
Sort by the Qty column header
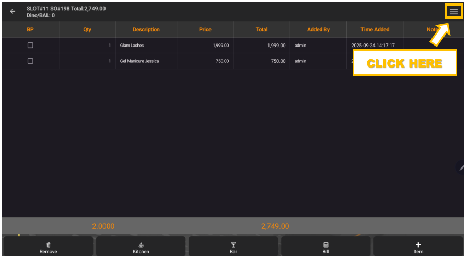coord(87,30)
